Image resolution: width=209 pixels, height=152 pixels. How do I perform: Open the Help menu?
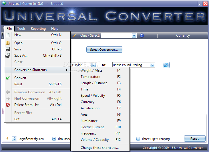pyautogui.click(x=55, y=29)
